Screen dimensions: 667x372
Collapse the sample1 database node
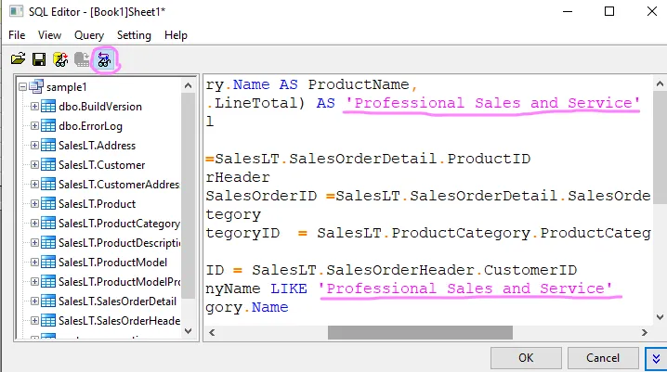click(22, 87)
